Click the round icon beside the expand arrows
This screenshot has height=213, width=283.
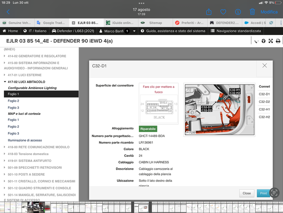coord(263,41)
